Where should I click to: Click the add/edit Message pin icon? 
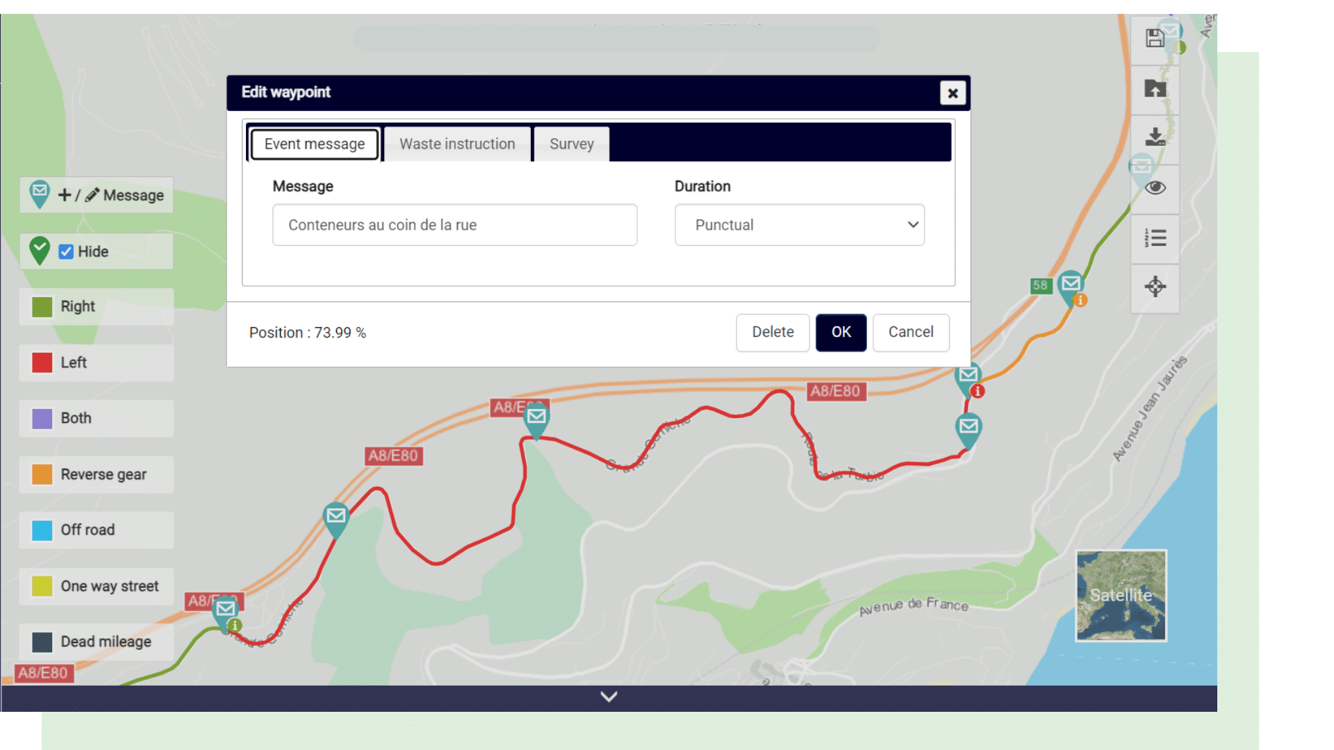coord(40,194)
